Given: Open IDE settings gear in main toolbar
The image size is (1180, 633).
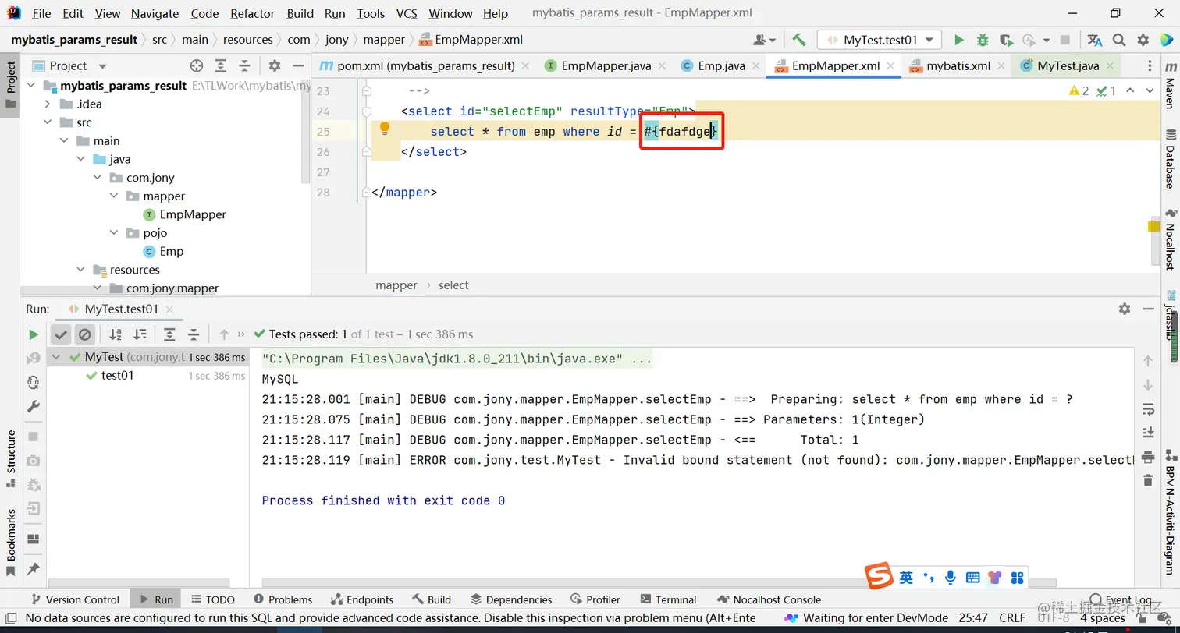Looking at the screenshot, I should click(x=1143, y=40).
